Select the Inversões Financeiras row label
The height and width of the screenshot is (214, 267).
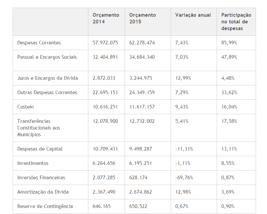pos(41,178)
